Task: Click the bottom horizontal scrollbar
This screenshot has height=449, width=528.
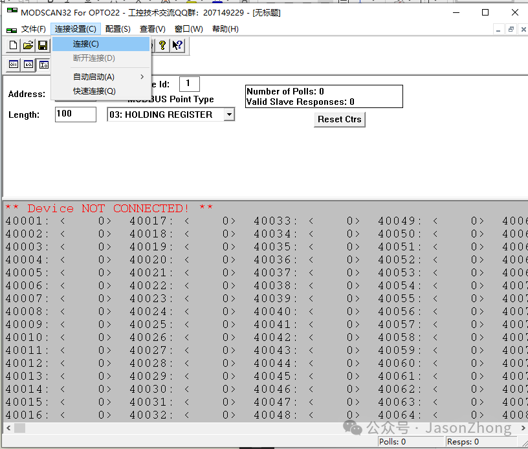Action: click(x=259, y=428)
